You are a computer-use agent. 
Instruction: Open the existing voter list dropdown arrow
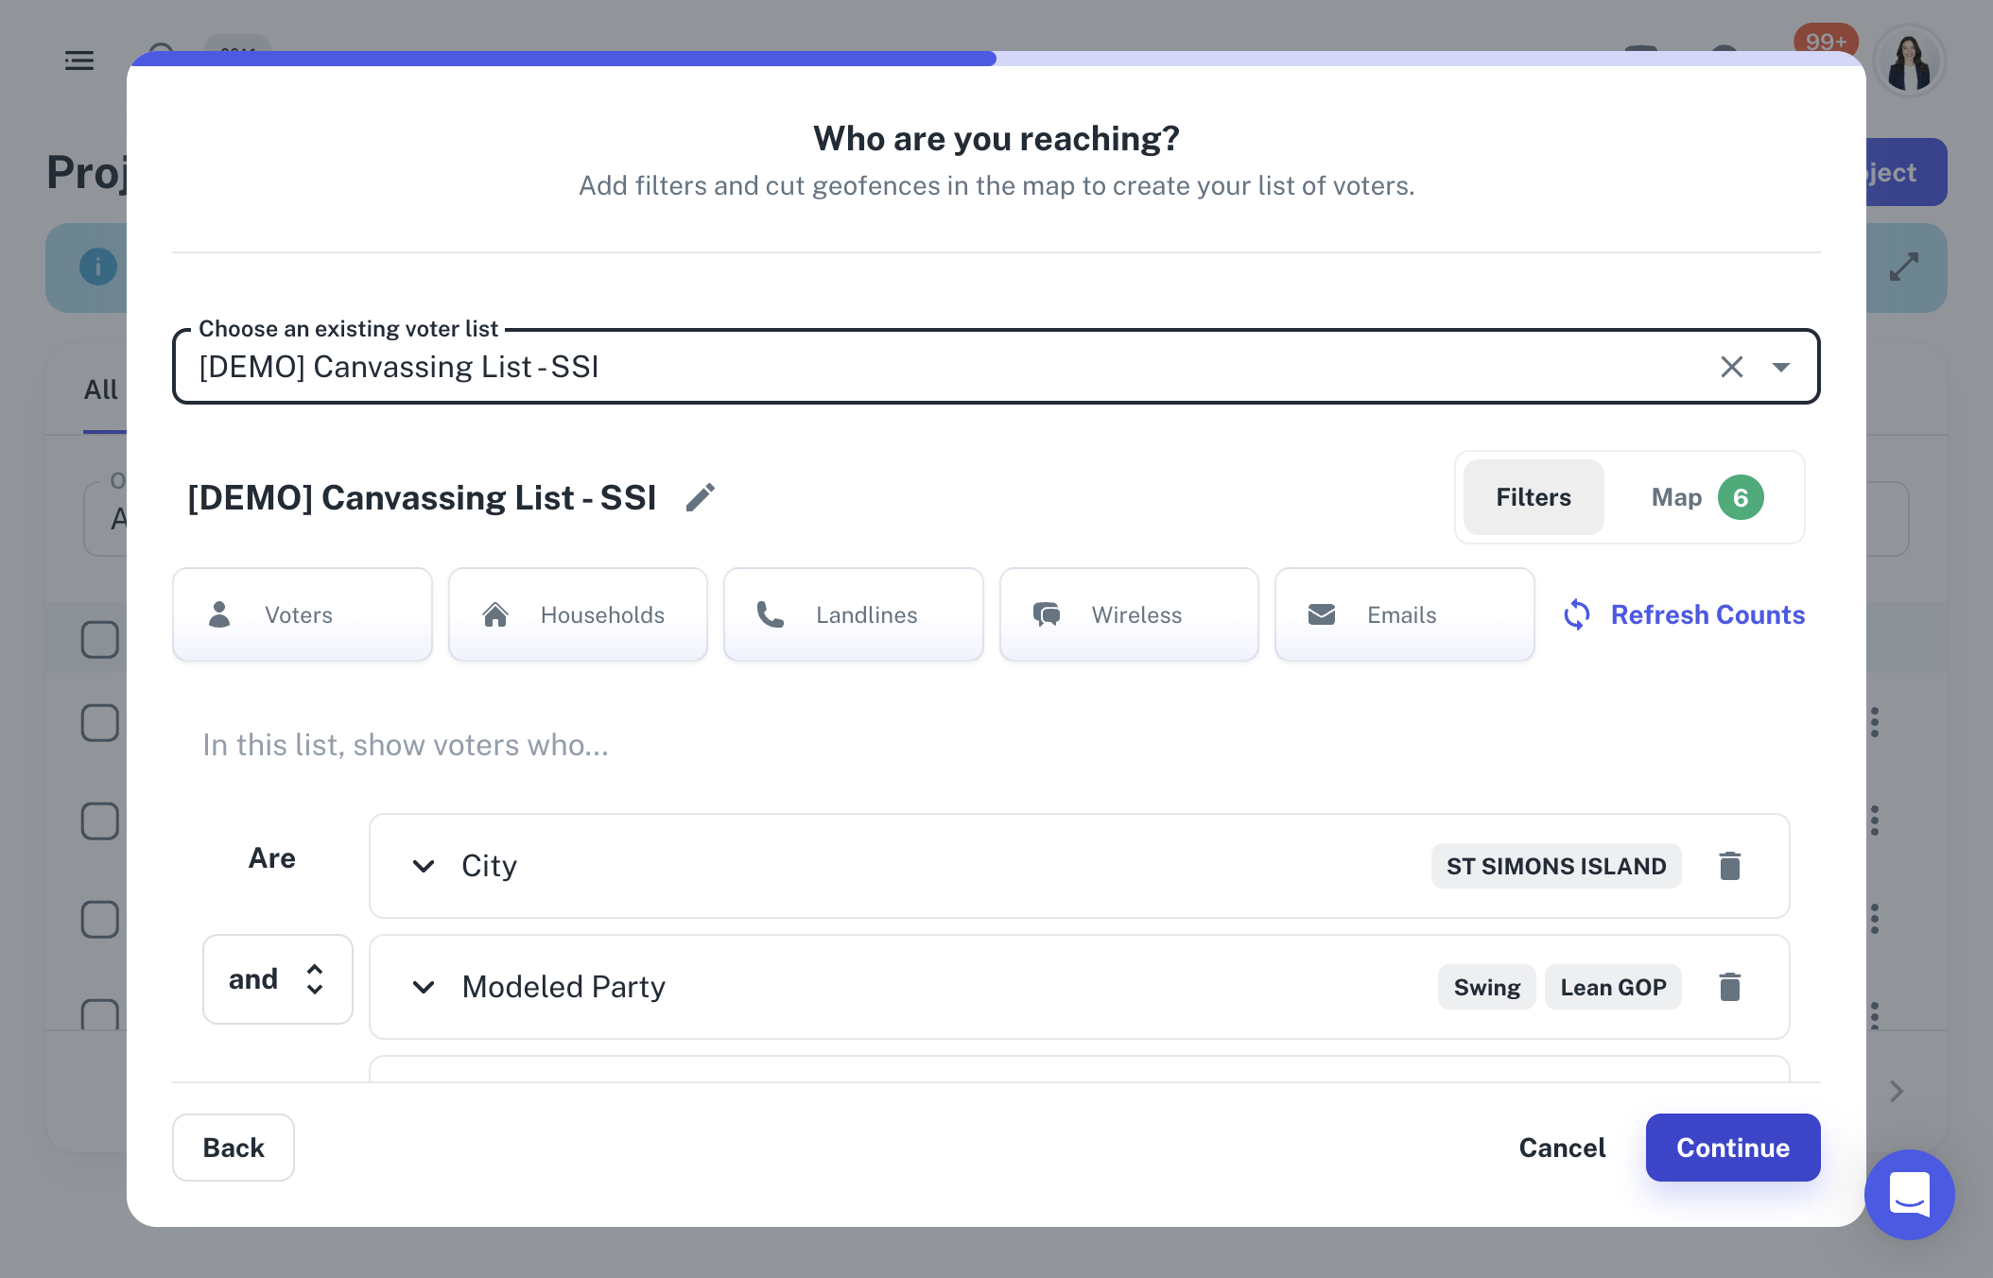point(1781,367)
